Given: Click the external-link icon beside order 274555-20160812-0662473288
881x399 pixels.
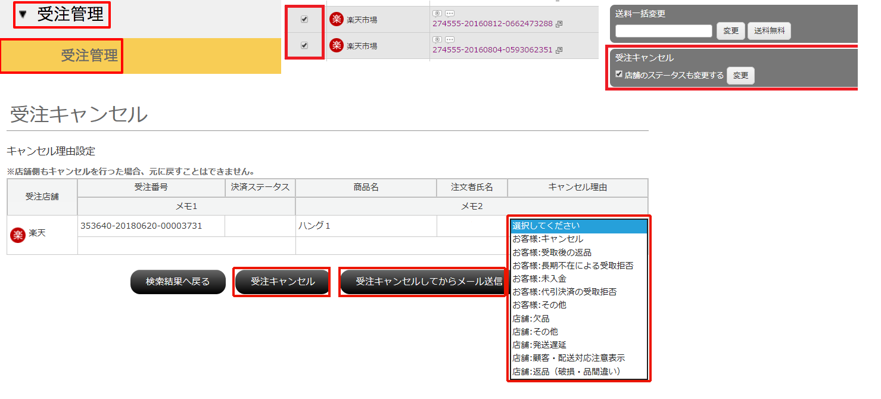Looking at the screenshot, I should click(x=558, y=24).
